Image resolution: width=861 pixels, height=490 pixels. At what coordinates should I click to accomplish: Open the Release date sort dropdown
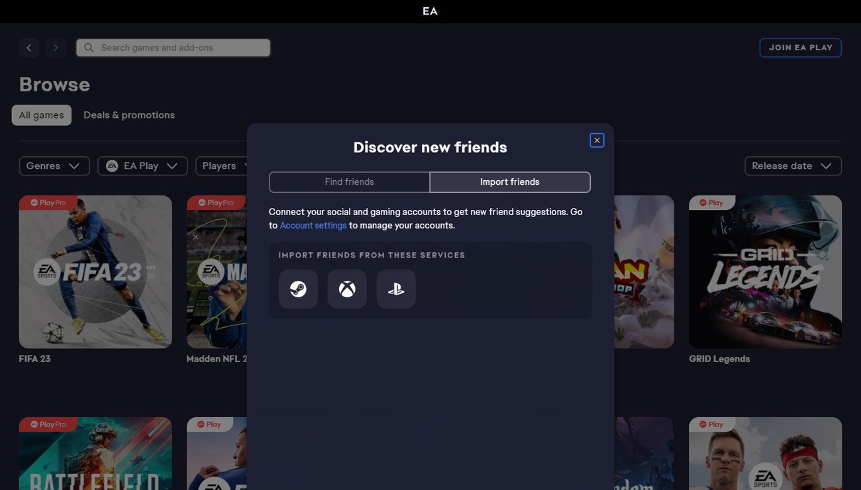tap(792, 166)
